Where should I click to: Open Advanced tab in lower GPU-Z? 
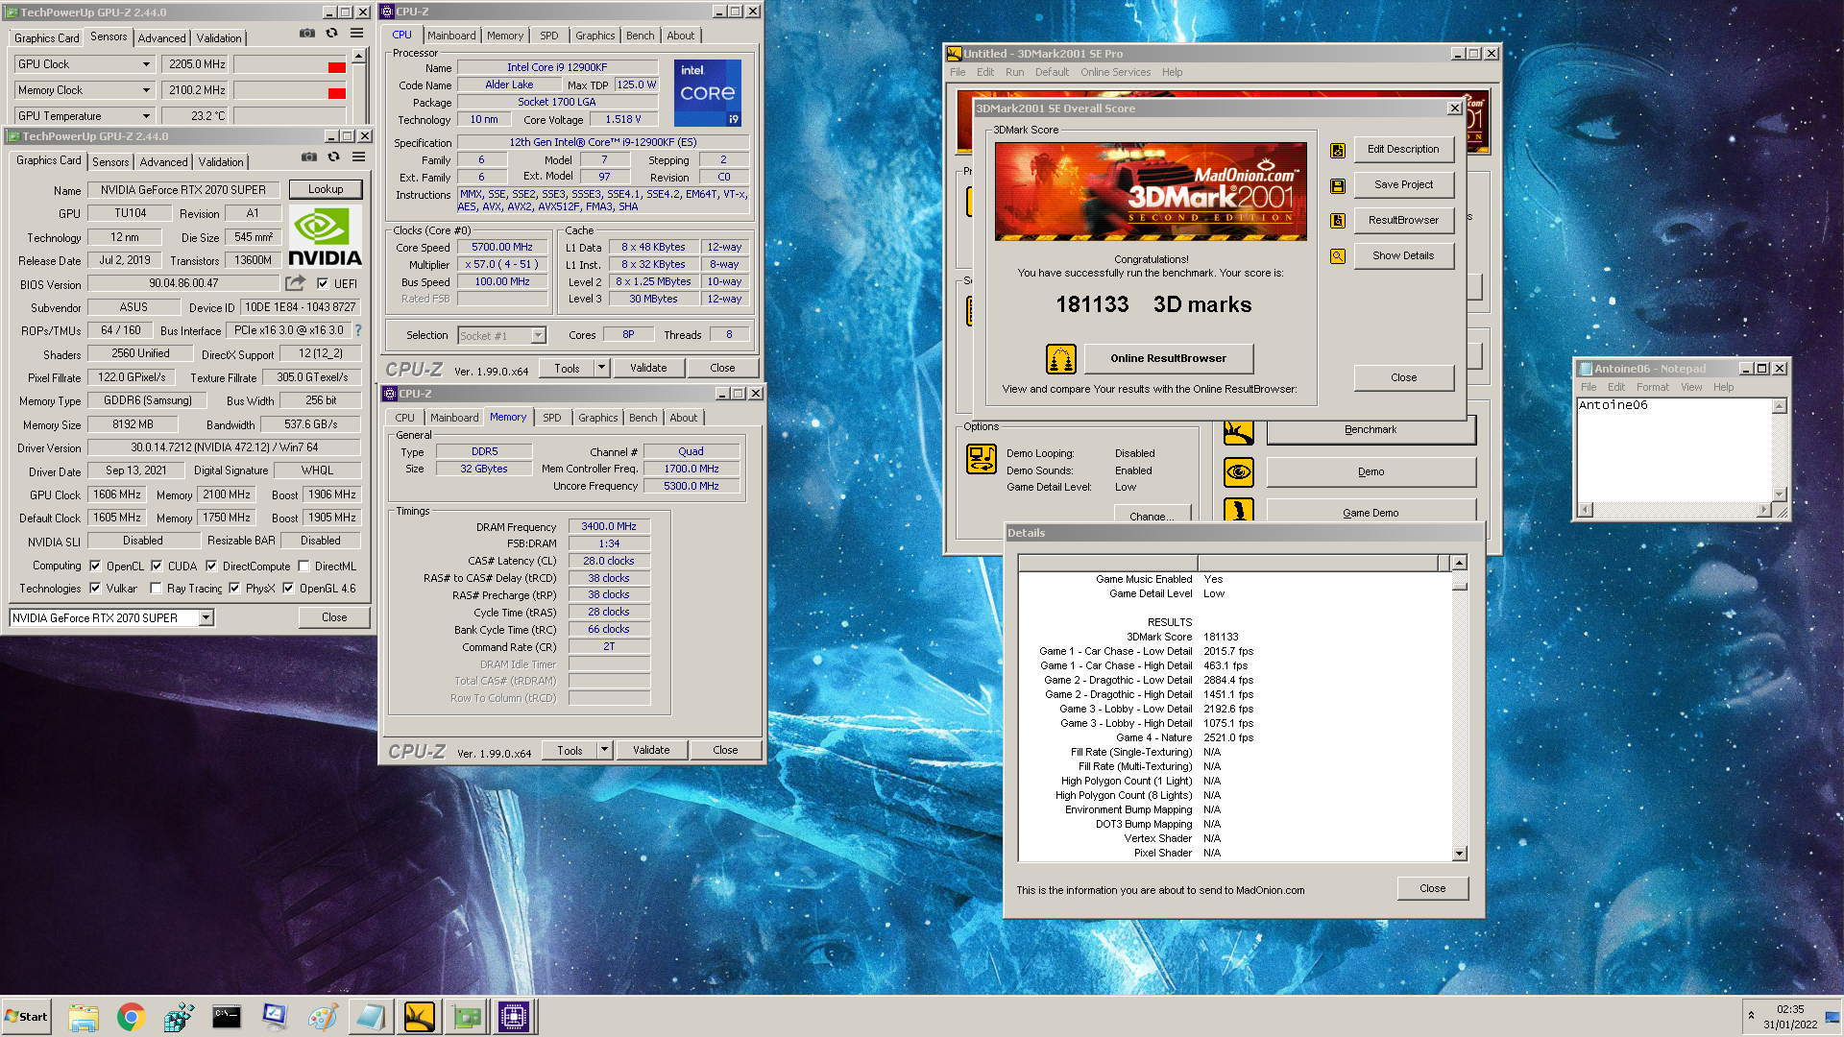pos(164,162)
